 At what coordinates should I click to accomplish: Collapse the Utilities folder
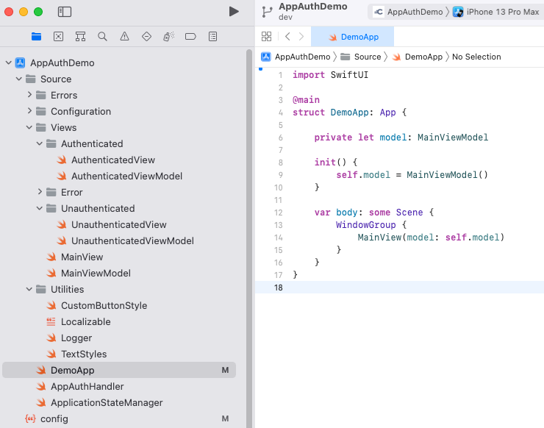[29, 289]
